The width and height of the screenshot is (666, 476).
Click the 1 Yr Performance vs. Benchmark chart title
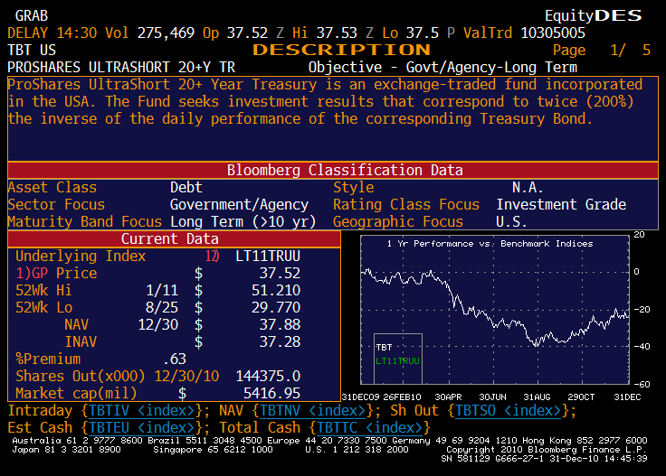pos(490,244)
